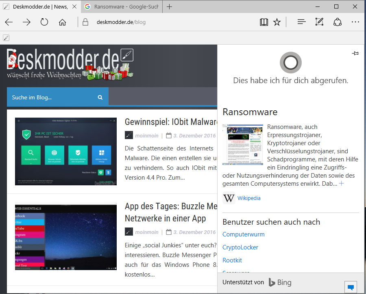Open the Buzzle Messenger starry thumbnail
366x294 pixels.
click(66, 237)
